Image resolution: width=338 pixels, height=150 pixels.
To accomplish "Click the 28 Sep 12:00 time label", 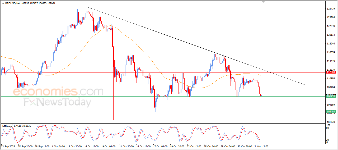I will [42, 146].
